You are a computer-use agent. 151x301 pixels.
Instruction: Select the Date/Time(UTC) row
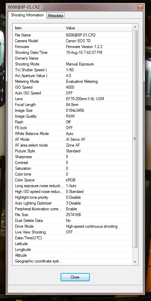click(x=72, y=238)
